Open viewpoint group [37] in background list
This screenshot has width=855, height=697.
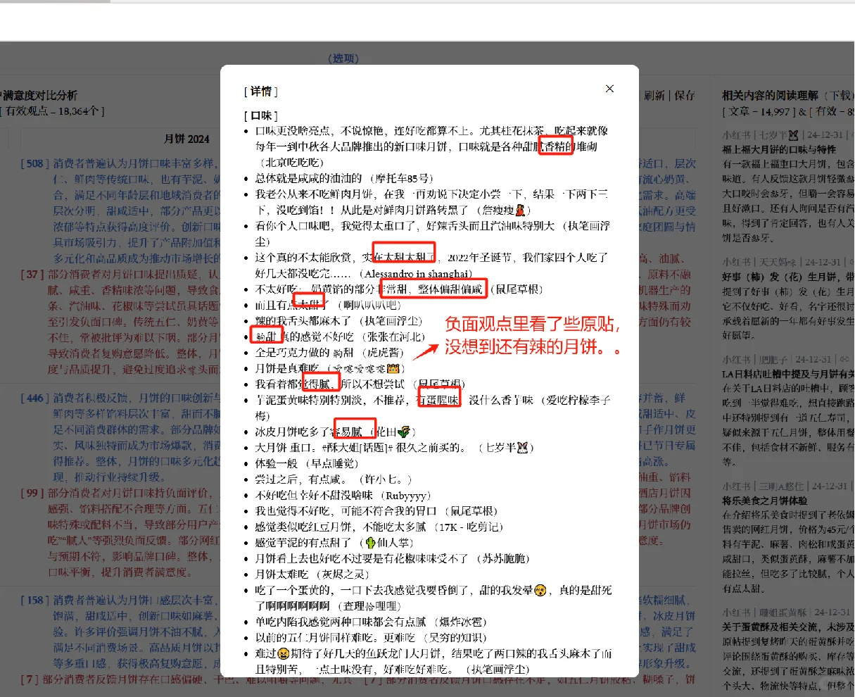(32, 274)
